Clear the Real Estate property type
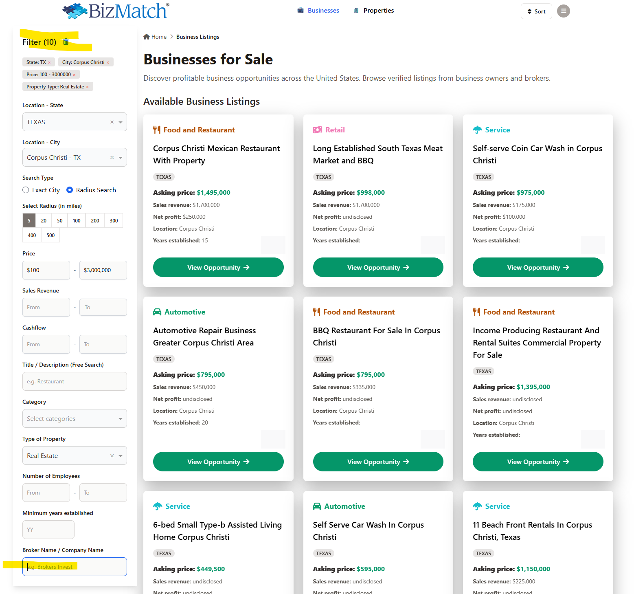 [x=112, y=456]
